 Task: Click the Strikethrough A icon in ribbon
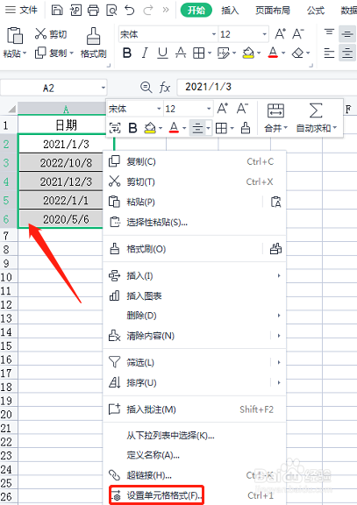181,53
